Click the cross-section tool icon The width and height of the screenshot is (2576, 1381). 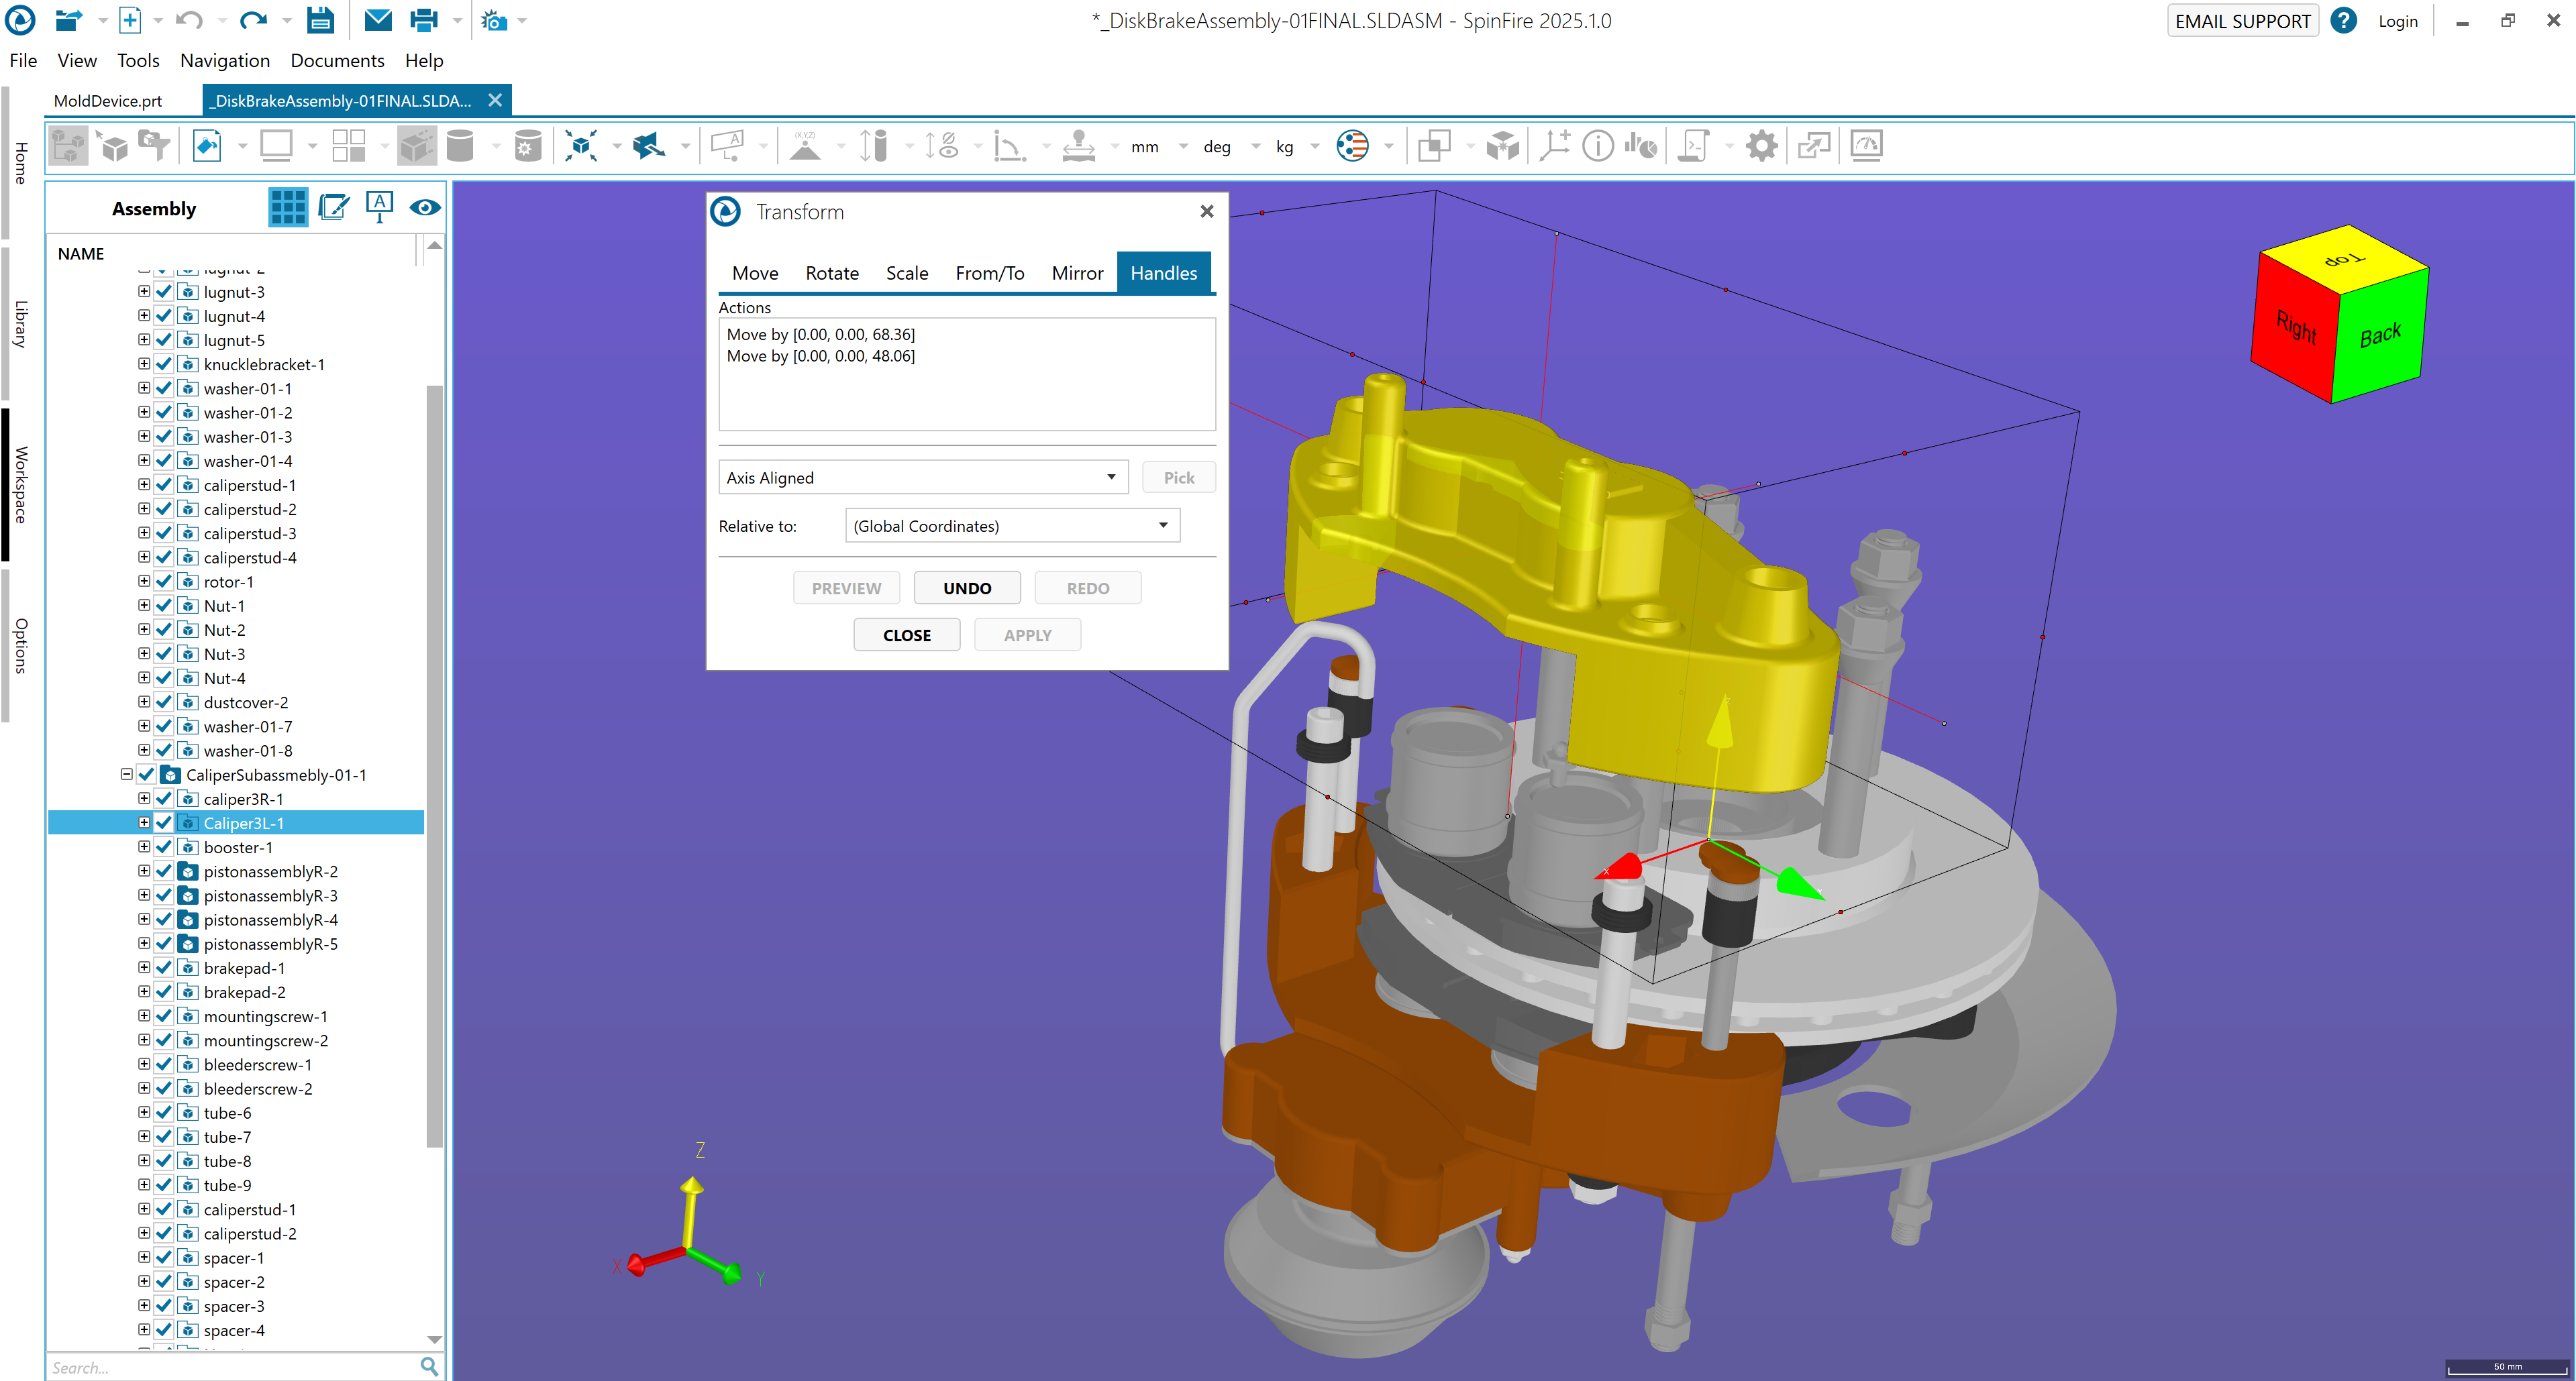pos(649,146)
